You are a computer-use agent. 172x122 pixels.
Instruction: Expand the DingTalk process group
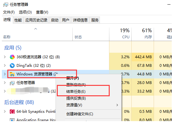tap(5, 66)
